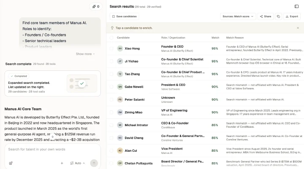Click the JY avatar for Ji Yichao
The image size is (304, 169).
(x=120, y=61)
